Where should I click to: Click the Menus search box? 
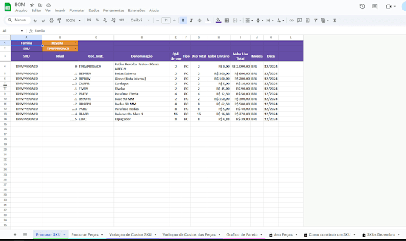(x=17, y=20)
